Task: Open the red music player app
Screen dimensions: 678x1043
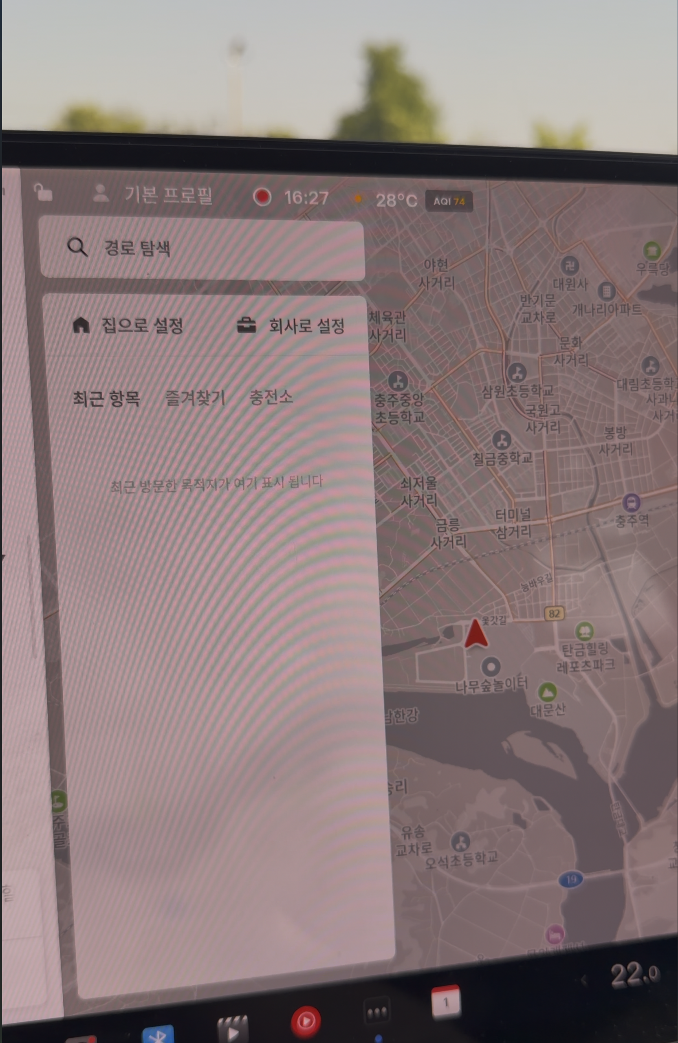Action: pyautogui.click(x=306, y=1021)
